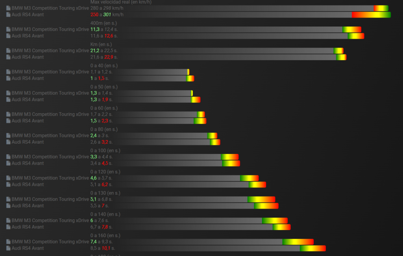Select the BMW M3 document icon under Km
403x256 pixels.
8,51
